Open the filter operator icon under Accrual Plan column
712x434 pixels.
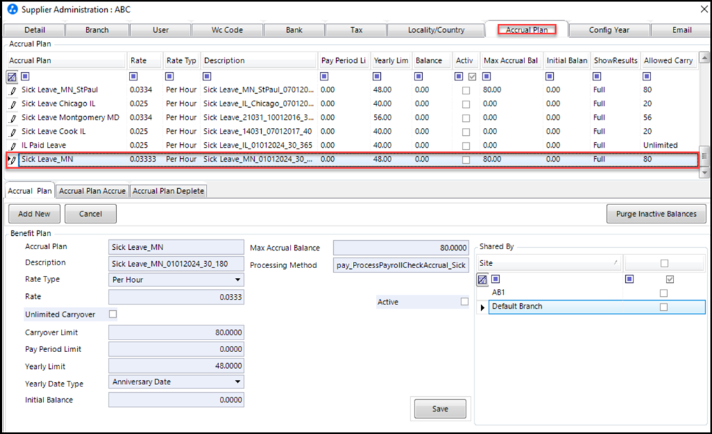pyautogui.click(x=25, y=76)
